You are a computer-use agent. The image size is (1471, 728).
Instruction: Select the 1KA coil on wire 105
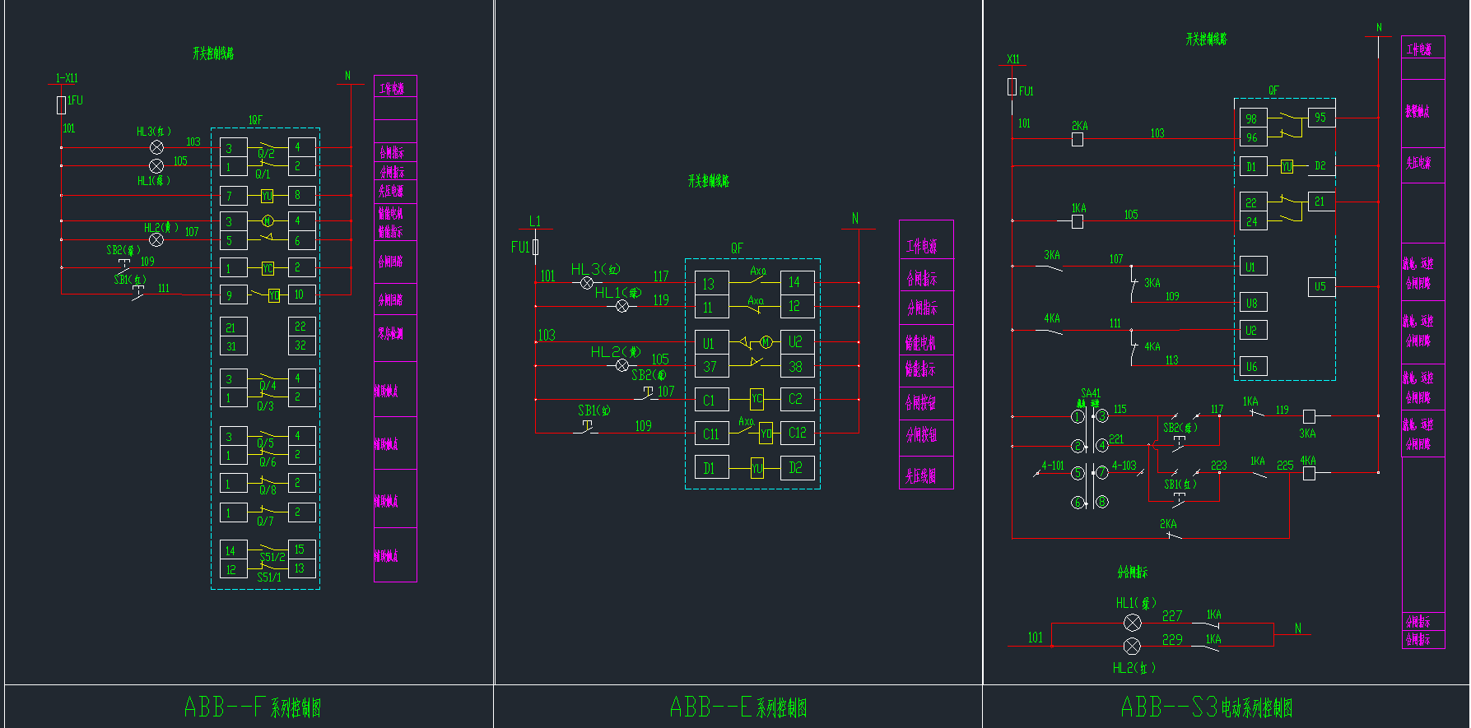coord(1078,221)
